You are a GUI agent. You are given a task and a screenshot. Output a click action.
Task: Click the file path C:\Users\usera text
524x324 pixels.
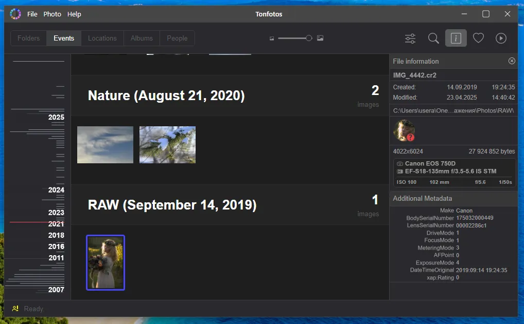[453, 111]
